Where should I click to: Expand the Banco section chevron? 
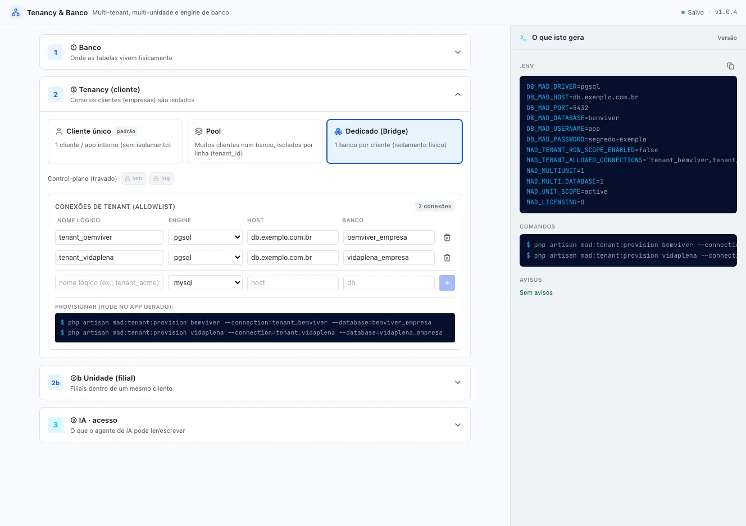tap(458, 52)
